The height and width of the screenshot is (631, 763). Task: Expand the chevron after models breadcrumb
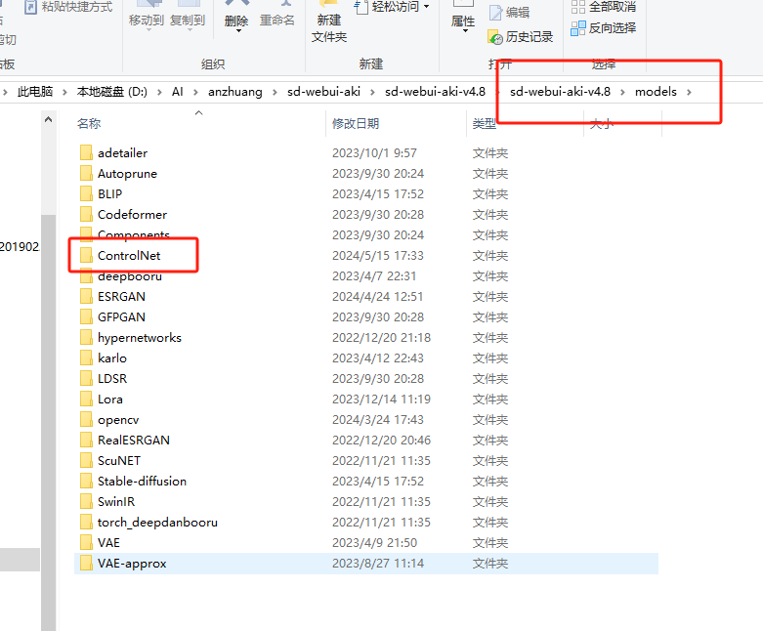[x=689, y=92]
